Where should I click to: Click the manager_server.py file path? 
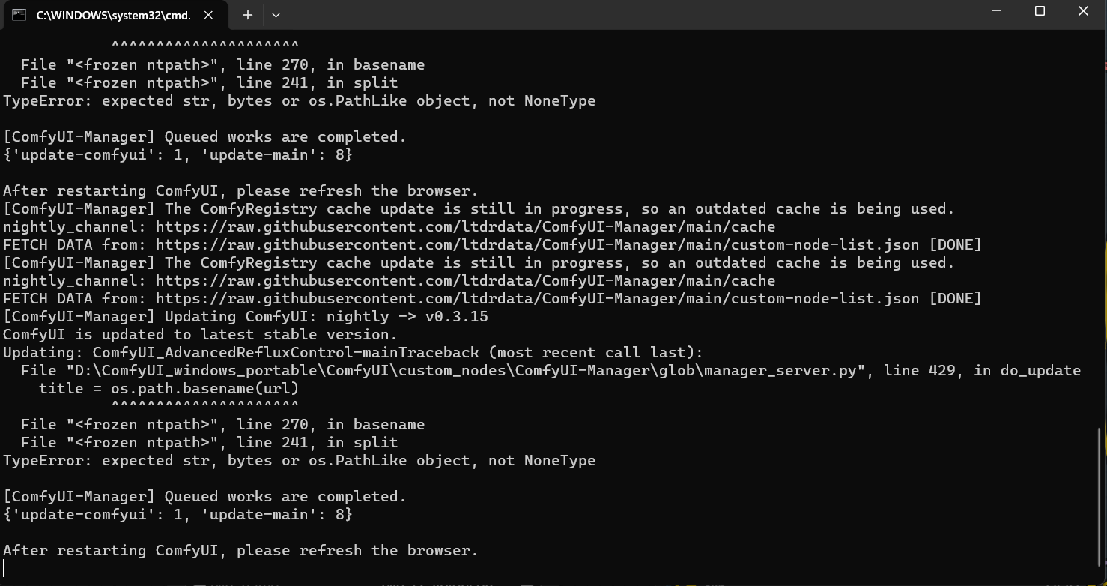(464, 370)
